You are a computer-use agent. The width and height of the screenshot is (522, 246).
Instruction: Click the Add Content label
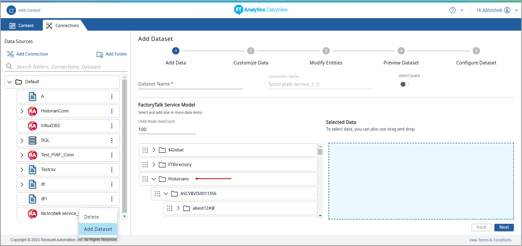click(30, 10)
